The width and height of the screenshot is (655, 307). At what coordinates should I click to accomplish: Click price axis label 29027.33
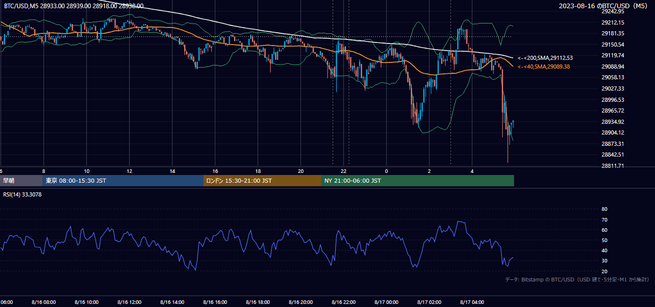[612, 89]
